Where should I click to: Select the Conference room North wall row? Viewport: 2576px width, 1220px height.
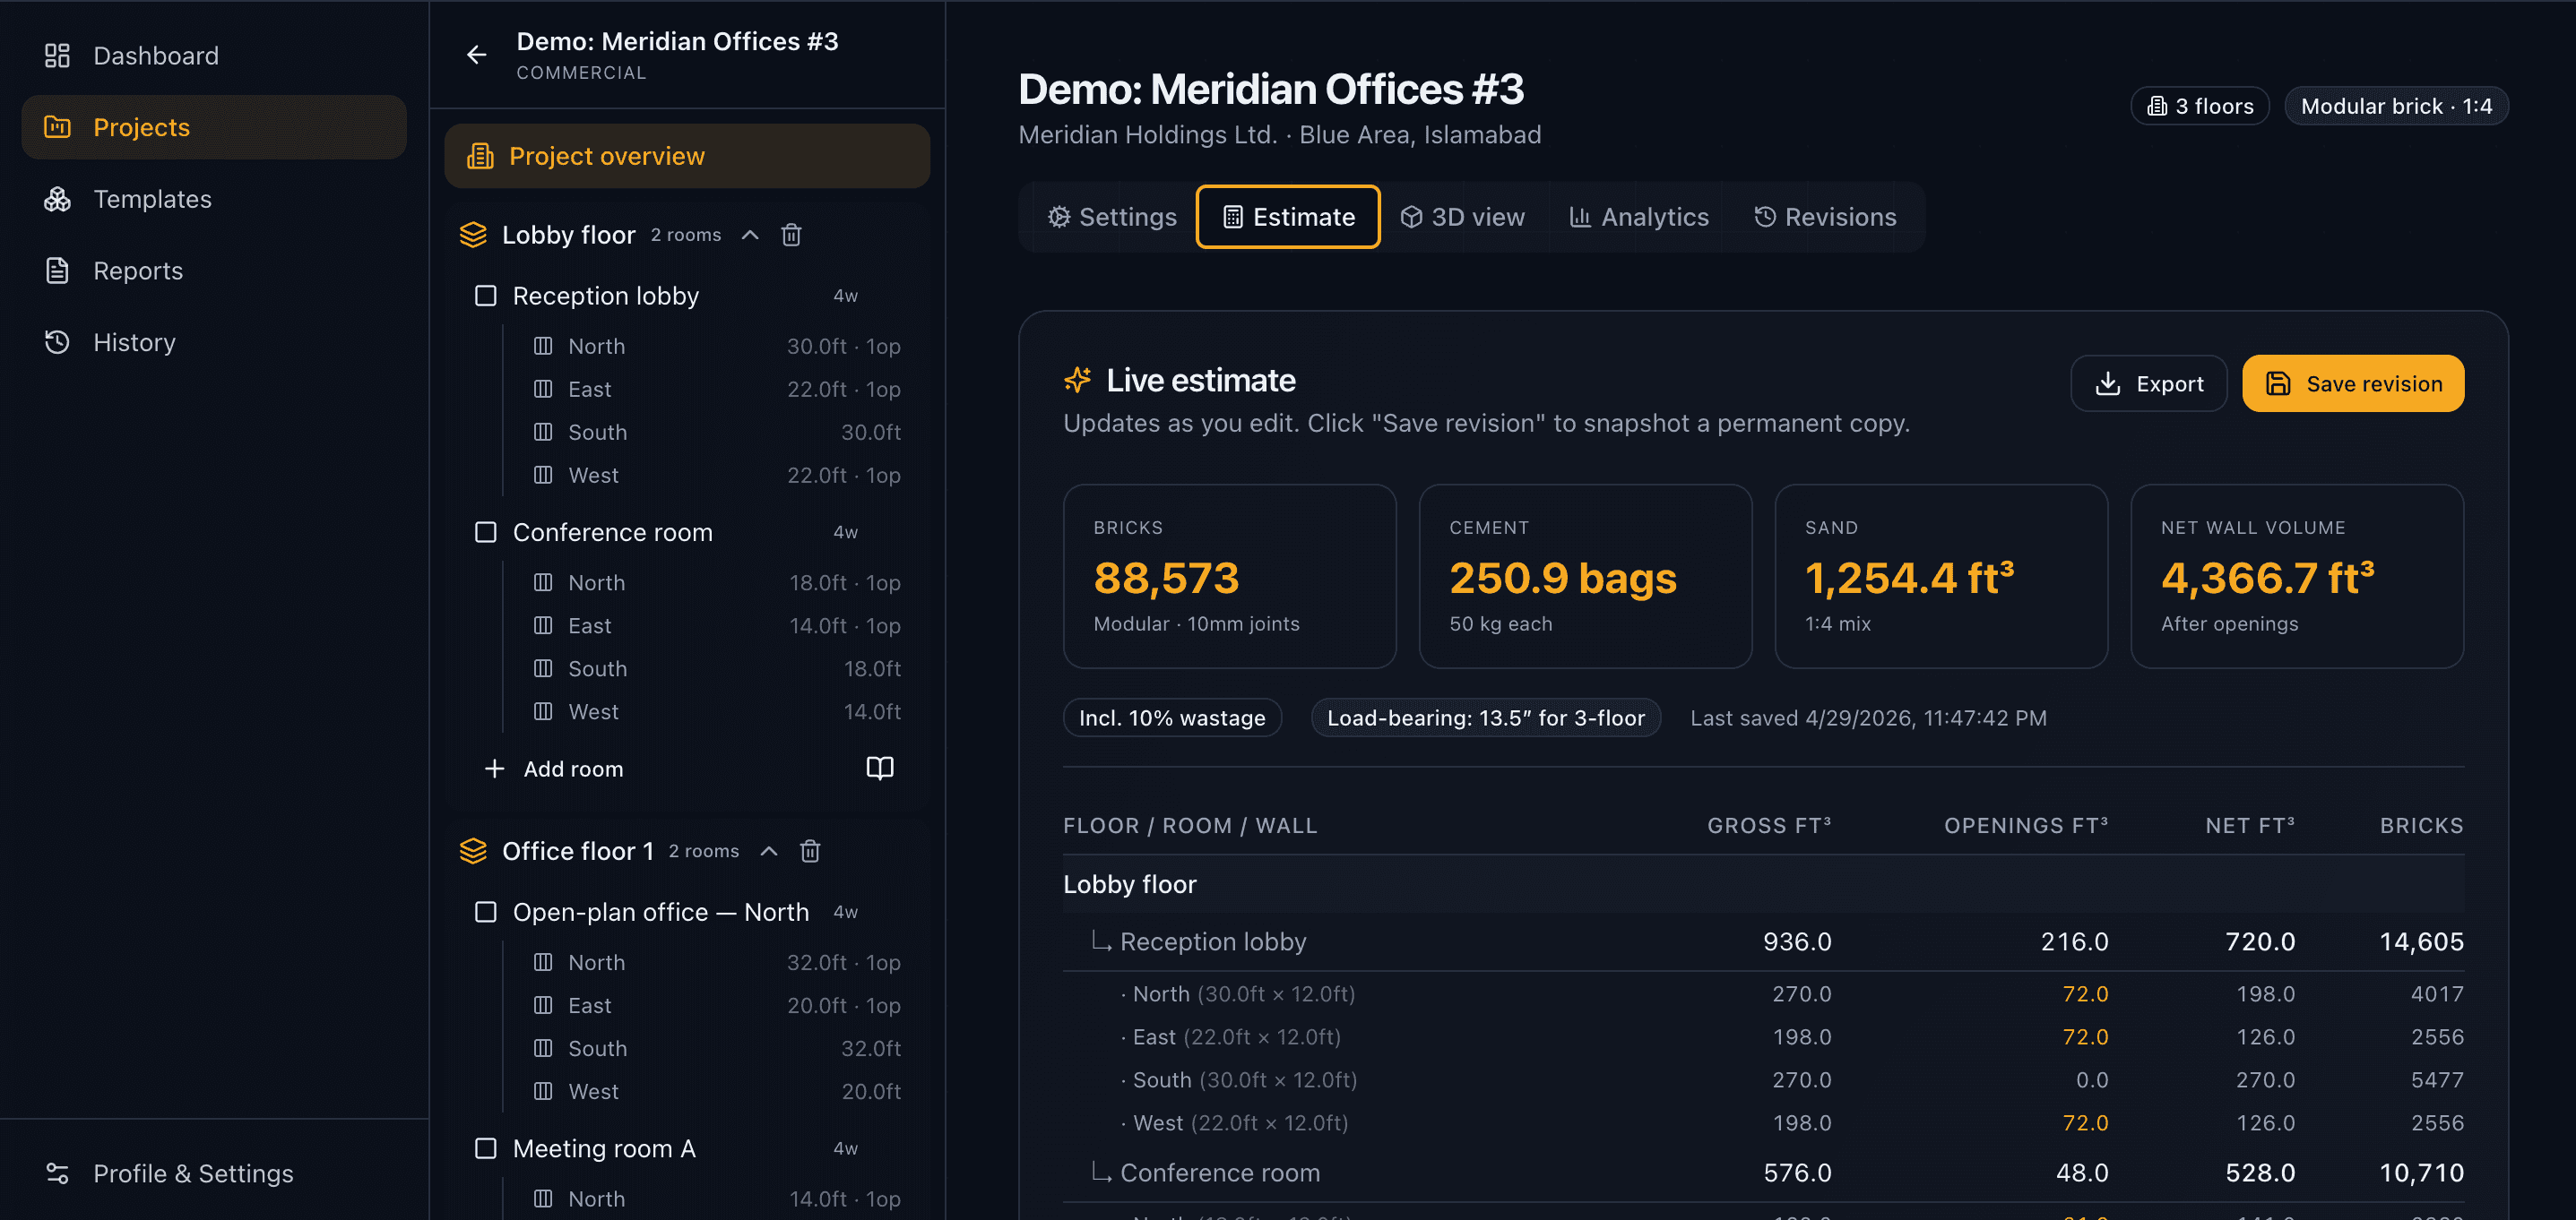tap(716, 582)
